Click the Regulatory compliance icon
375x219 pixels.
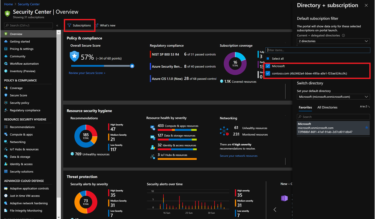pos(6,110)
